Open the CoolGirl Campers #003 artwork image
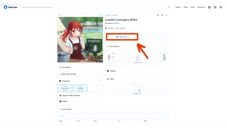The image size is (228, 128). [x=80, y=40]
